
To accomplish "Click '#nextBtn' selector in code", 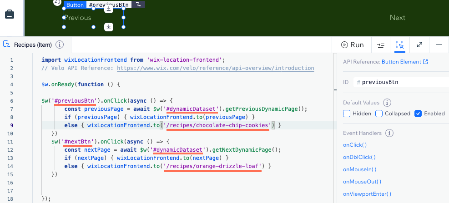I will click(x=78, y=142).
